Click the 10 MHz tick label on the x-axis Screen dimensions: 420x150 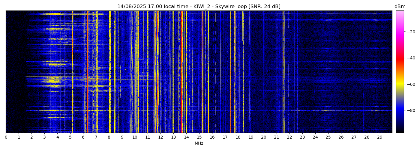tap(135, 137)
